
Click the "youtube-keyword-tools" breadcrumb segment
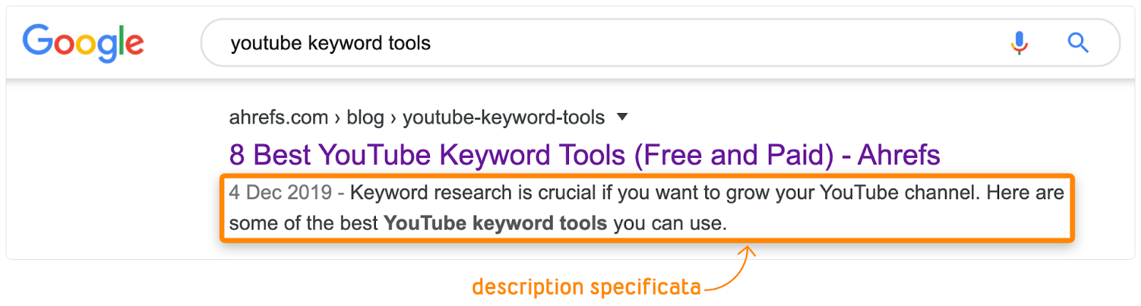pyautogui.click(x=503, y=117)
